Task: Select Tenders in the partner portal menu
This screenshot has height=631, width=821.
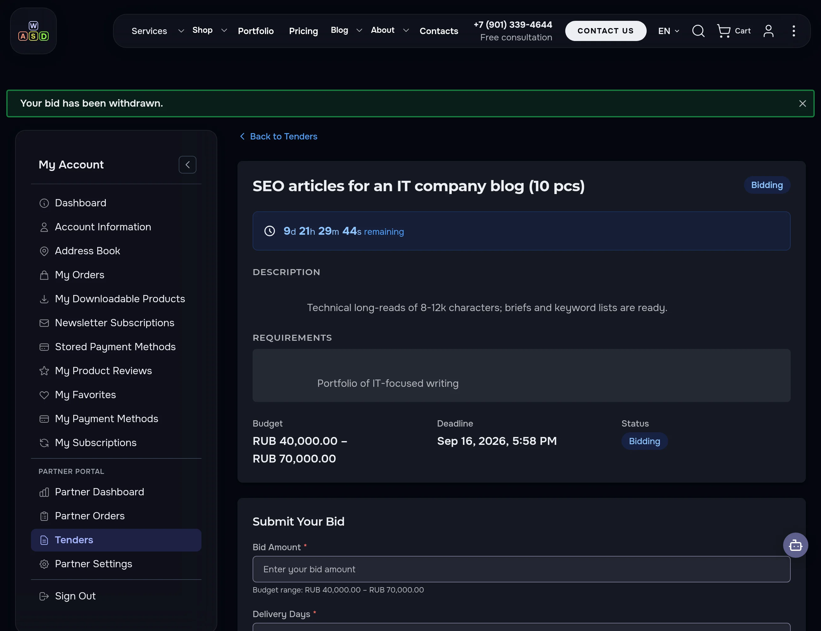Action: point(116,540)
